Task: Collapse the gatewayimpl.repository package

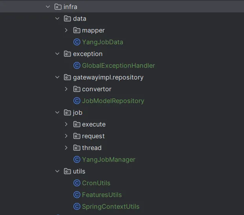Action: coord(57,77)
